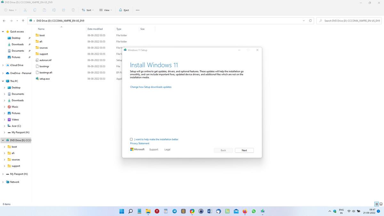
Task: Sort by Date modified column header
Action: (95, 29)
